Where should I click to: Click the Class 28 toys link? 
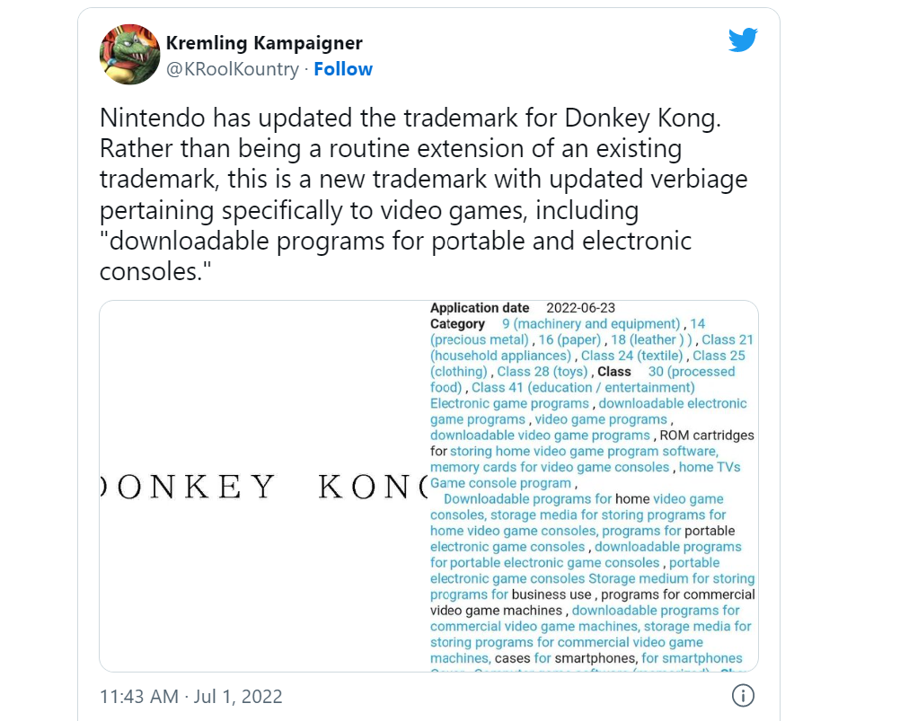pos(543,371)
